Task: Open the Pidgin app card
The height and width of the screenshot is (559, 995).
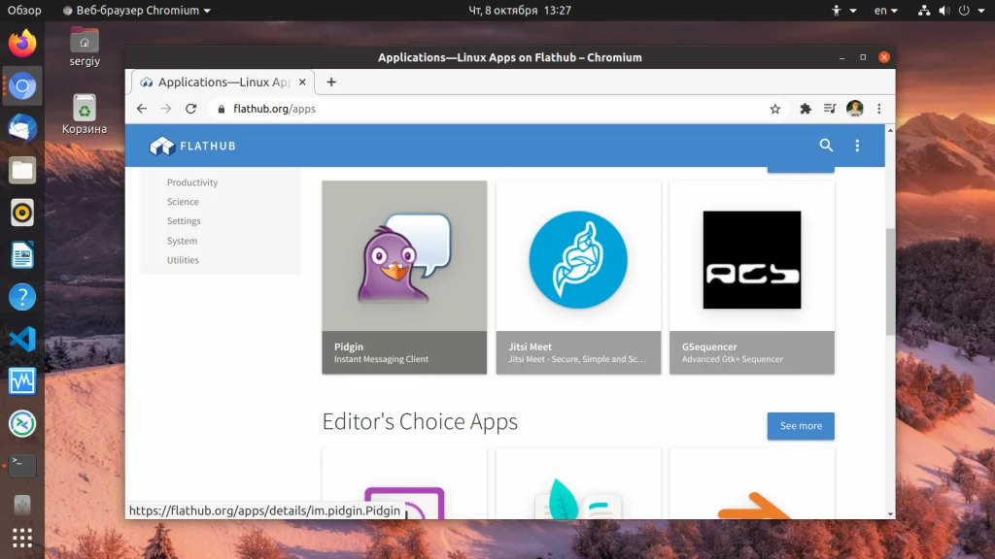Action: [404, 277]
